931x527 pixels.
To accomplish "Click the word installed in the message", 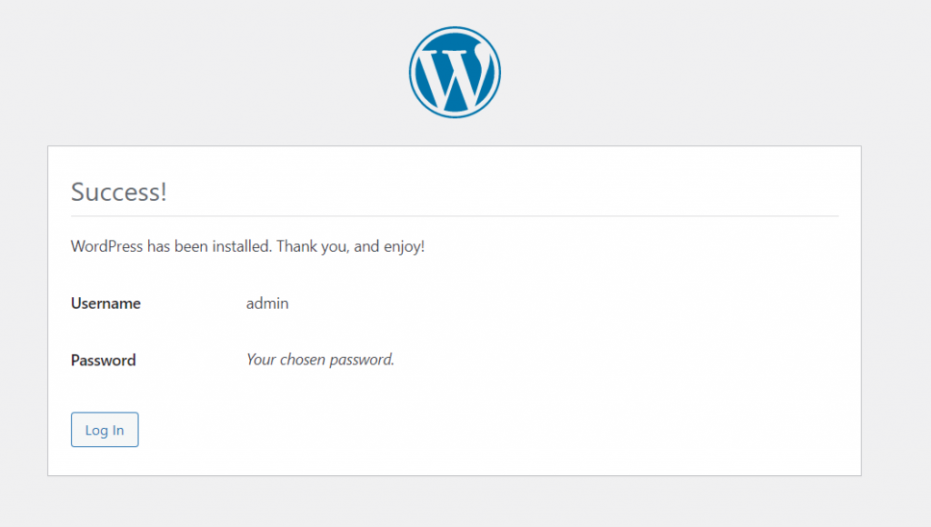I will (242, 246).
